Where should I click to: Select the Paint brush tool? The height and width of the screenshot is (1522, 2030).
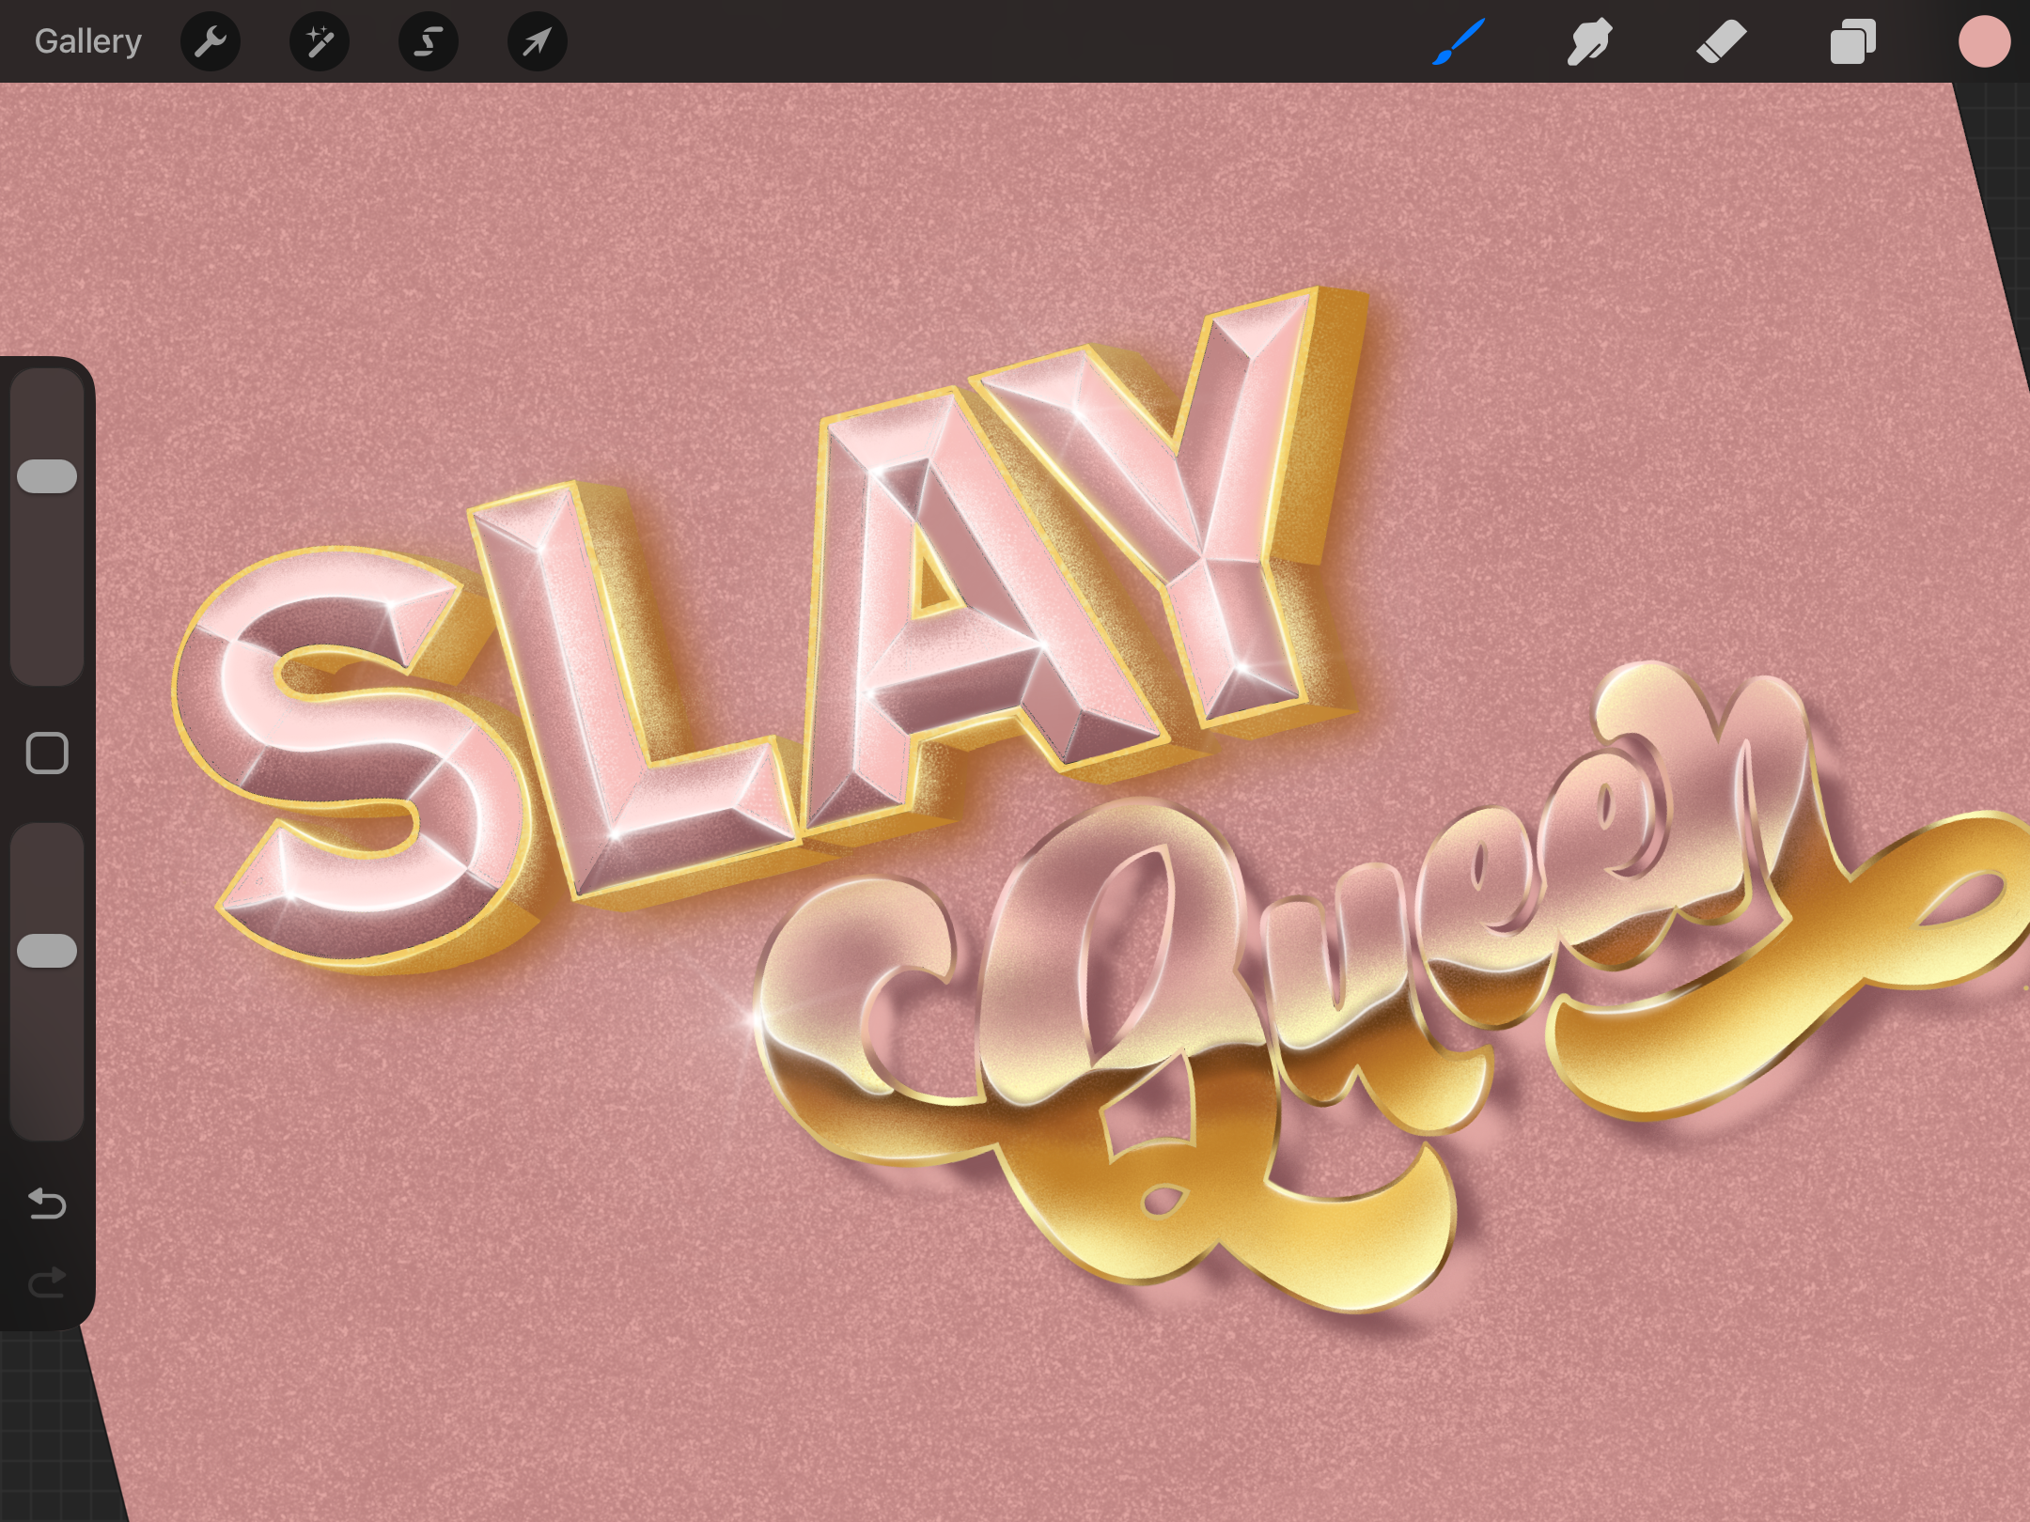pyautogui.click(x=1459, y=41)
